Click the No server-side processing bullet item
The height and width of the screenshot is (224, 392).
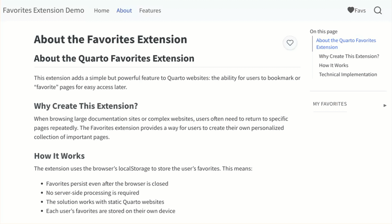click(x=92, y=193)
